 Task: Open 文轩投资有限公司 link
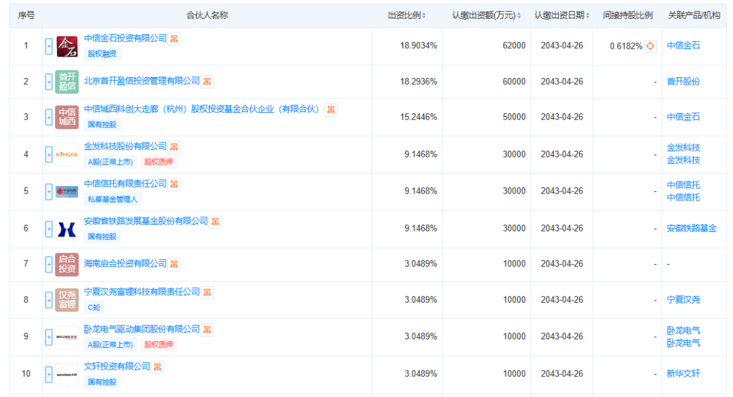pyautogui.click(x=117, y=366)
